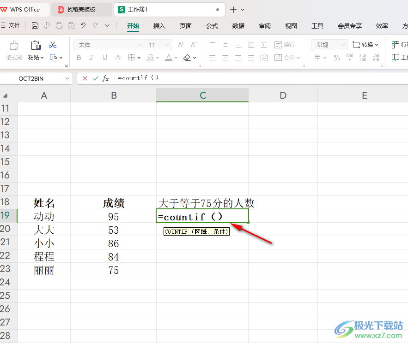Expand the 合并 merge cells dropdown
408x343 pixels.
pyautogui.click(x=298, y=58)
